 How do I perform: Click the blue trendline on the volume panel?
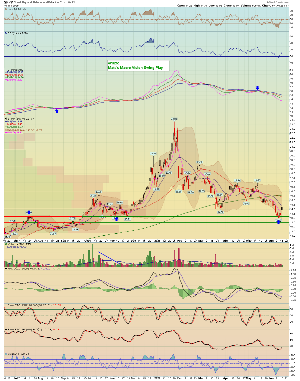(108, 257)
